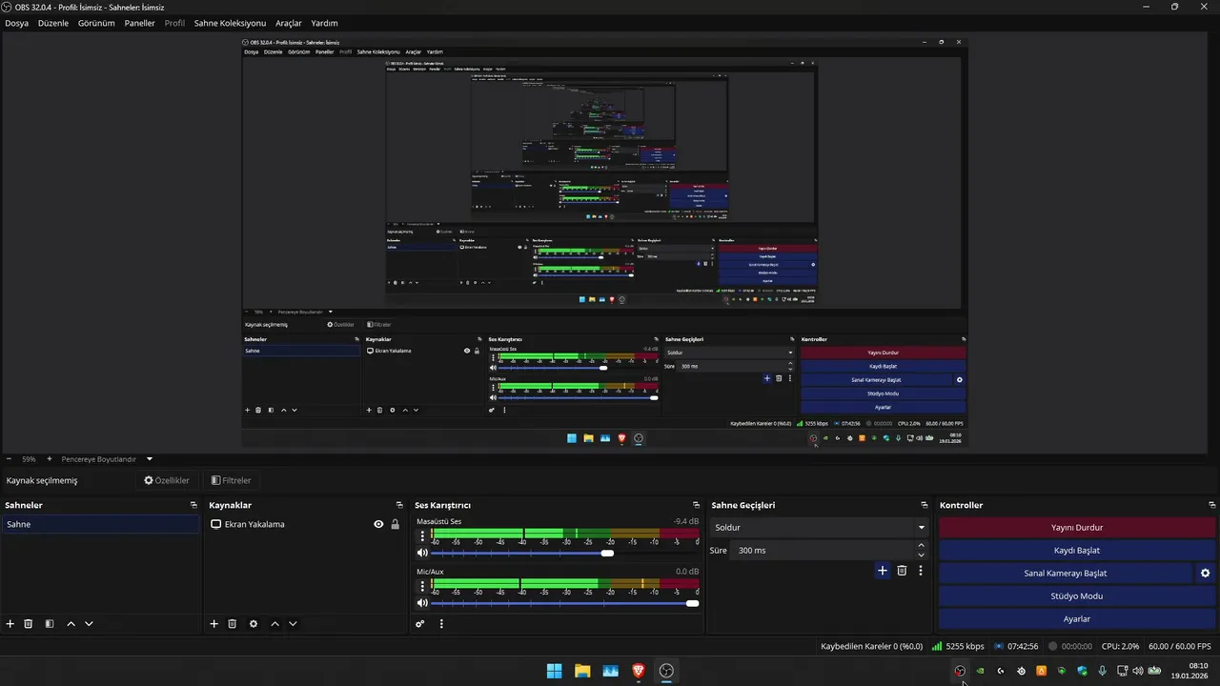Add a configurable transition with plus icon
The width and height of the screenshot is (1220, 686).
click(883, 571)
